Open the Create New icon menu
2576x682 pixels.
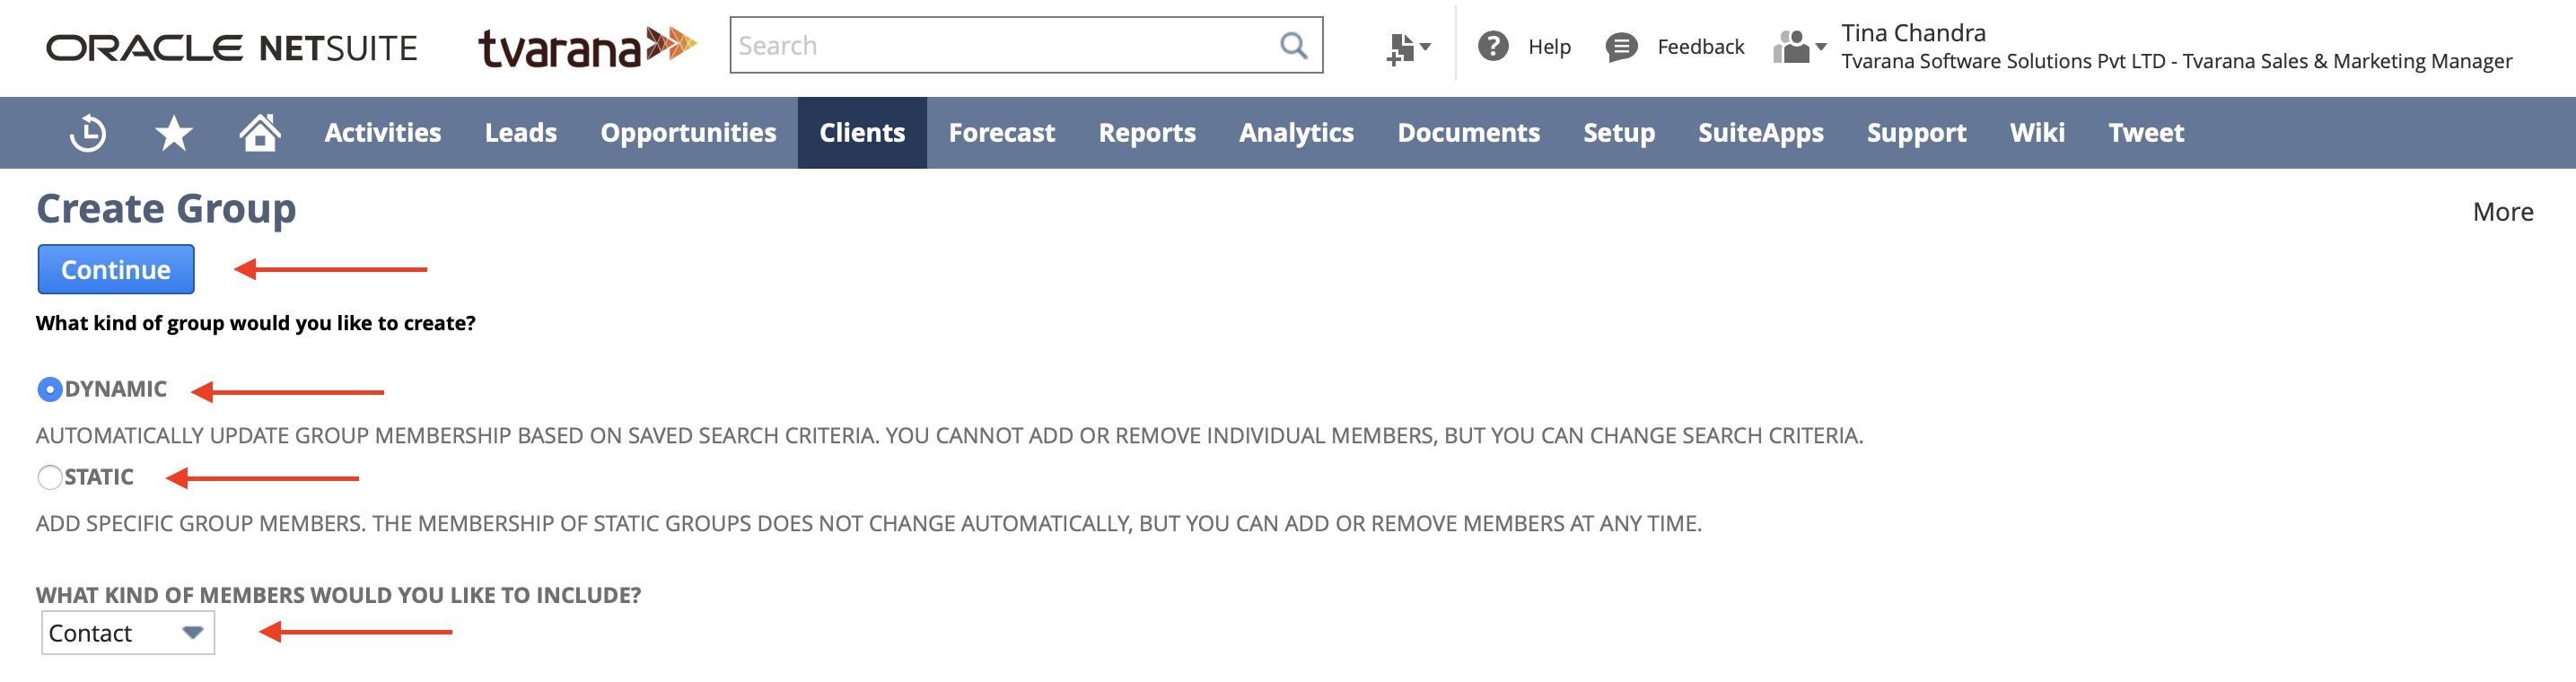click(1401, 48)
